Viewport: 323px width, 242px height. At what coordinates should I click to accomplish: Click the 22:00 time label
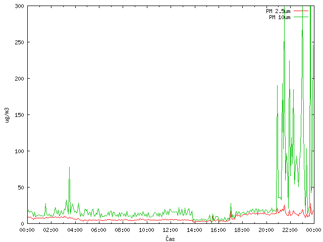coord(290,230)
